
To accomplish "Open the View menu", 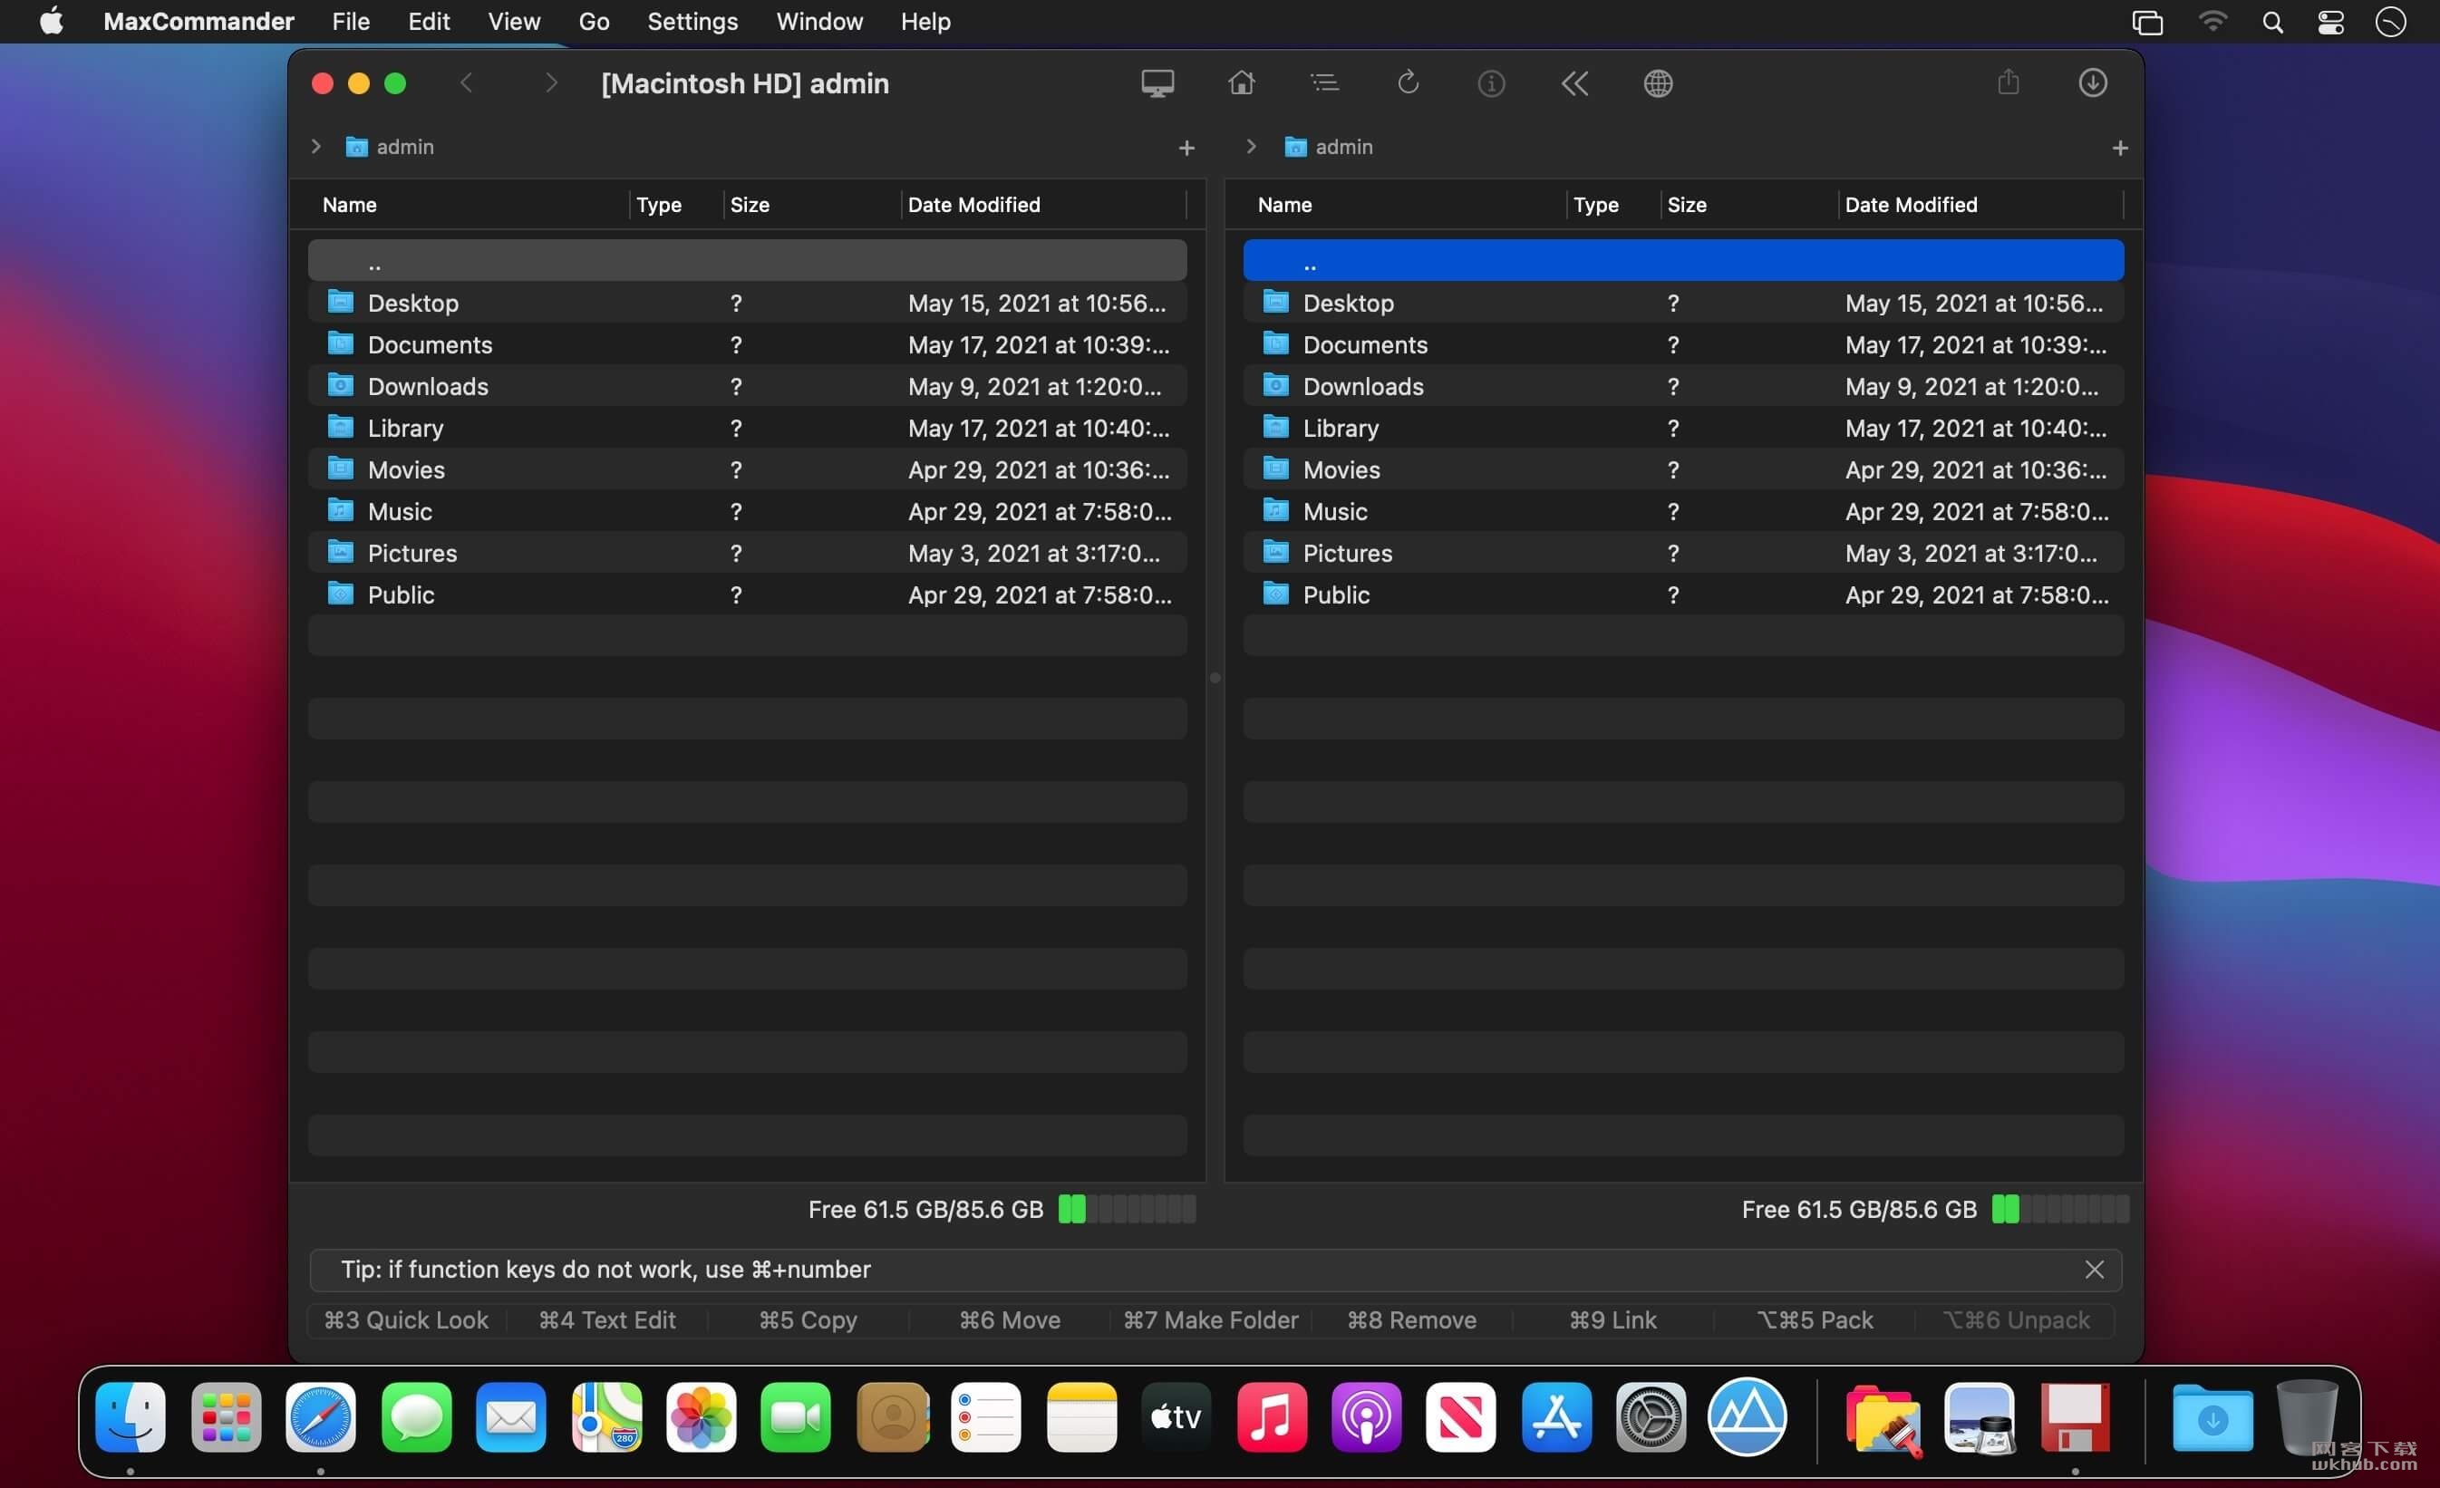I will 514,22.
